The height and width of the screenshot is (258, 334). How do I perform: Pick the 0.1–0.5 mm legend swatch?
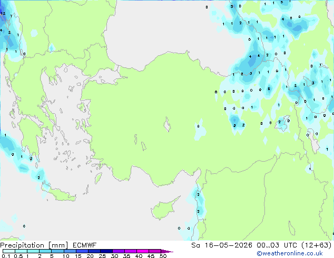(x=9, y=251)
